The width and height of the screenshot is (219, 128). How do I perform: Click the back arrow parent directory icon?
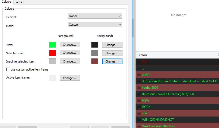click(139, 68)
